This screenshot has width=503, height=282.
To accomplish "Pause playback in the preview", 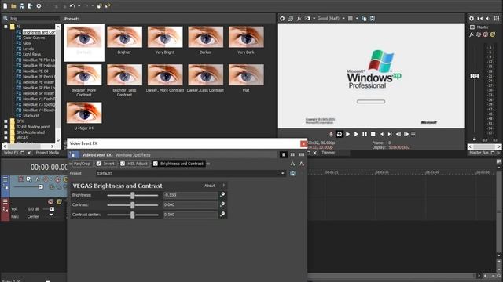I will click(x=365, y=134).
